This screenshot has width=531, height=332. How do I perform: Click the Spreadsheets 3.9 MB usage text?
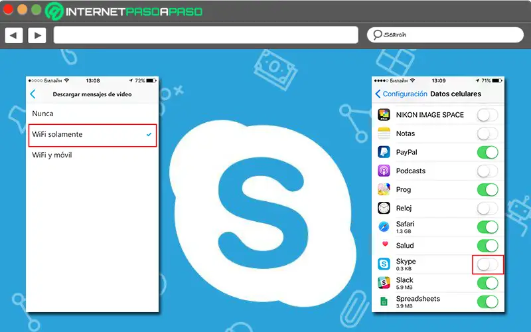(x=404, y=305)
